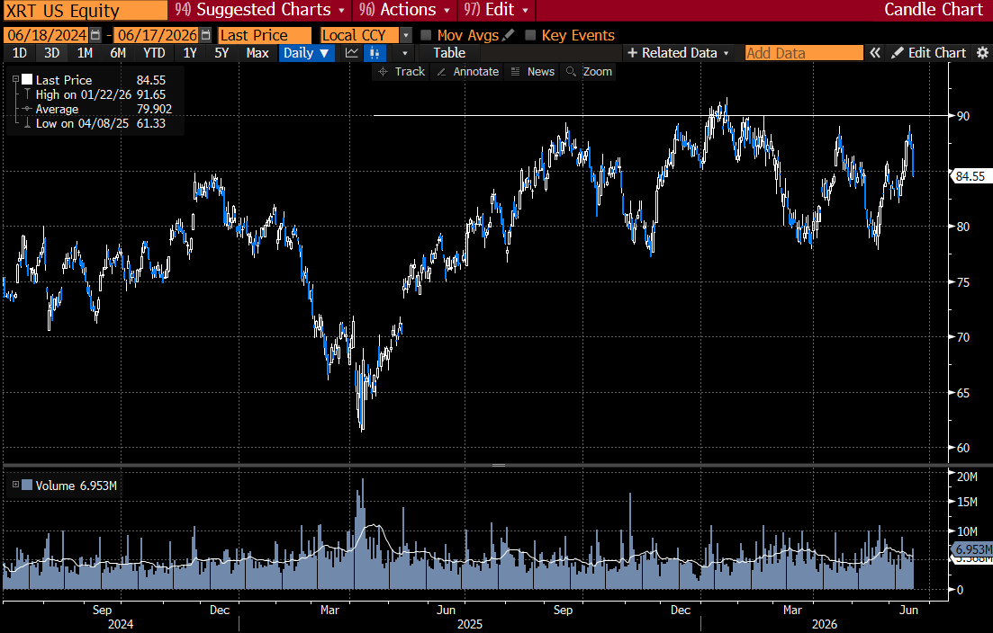Activate the Track crosshair tool
The width and height of the screenshot is (993, 633).
[x=401, y=71]
